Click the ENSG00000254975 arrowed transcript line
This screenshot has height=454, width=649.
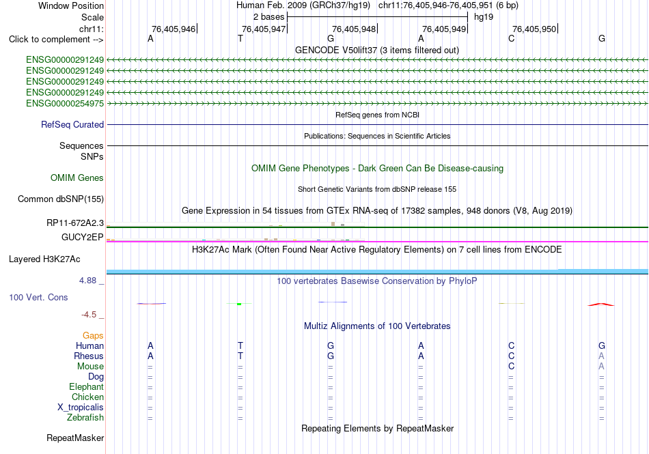(x=377, y=103)
